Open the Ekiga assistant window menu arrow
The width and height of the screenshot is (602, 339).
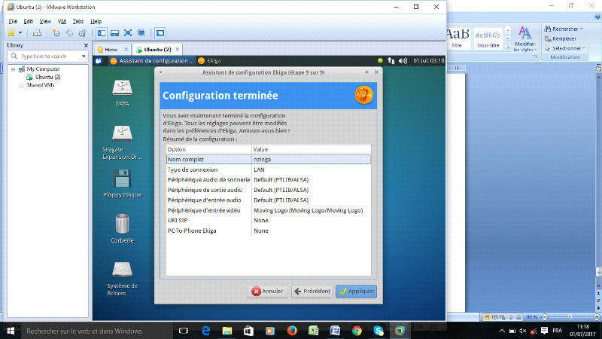tap(161, 72)
